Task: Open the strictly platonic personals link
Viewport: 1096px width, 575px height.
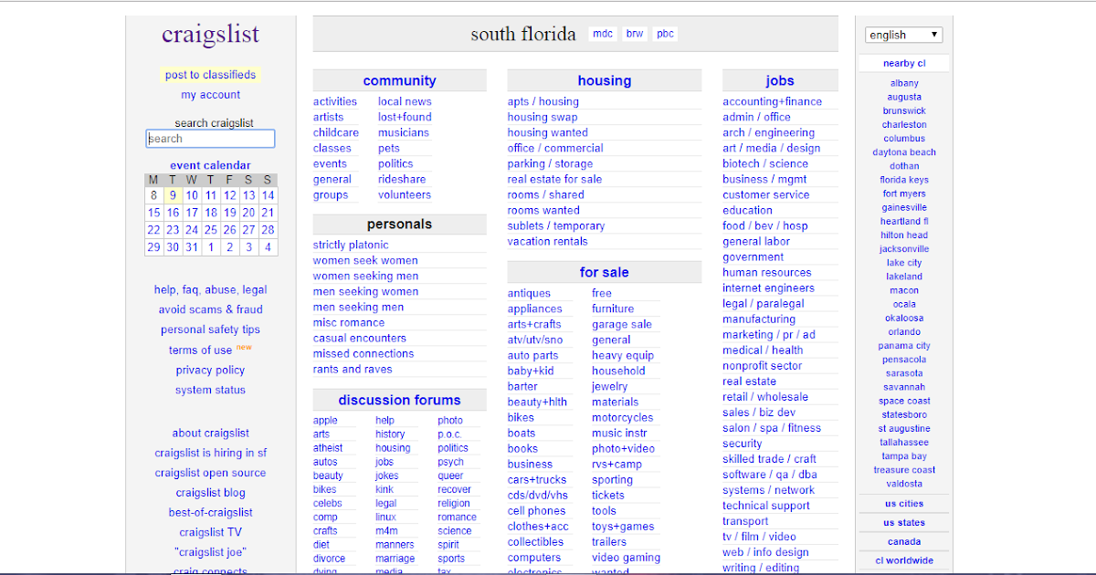Action: (351, 246)
